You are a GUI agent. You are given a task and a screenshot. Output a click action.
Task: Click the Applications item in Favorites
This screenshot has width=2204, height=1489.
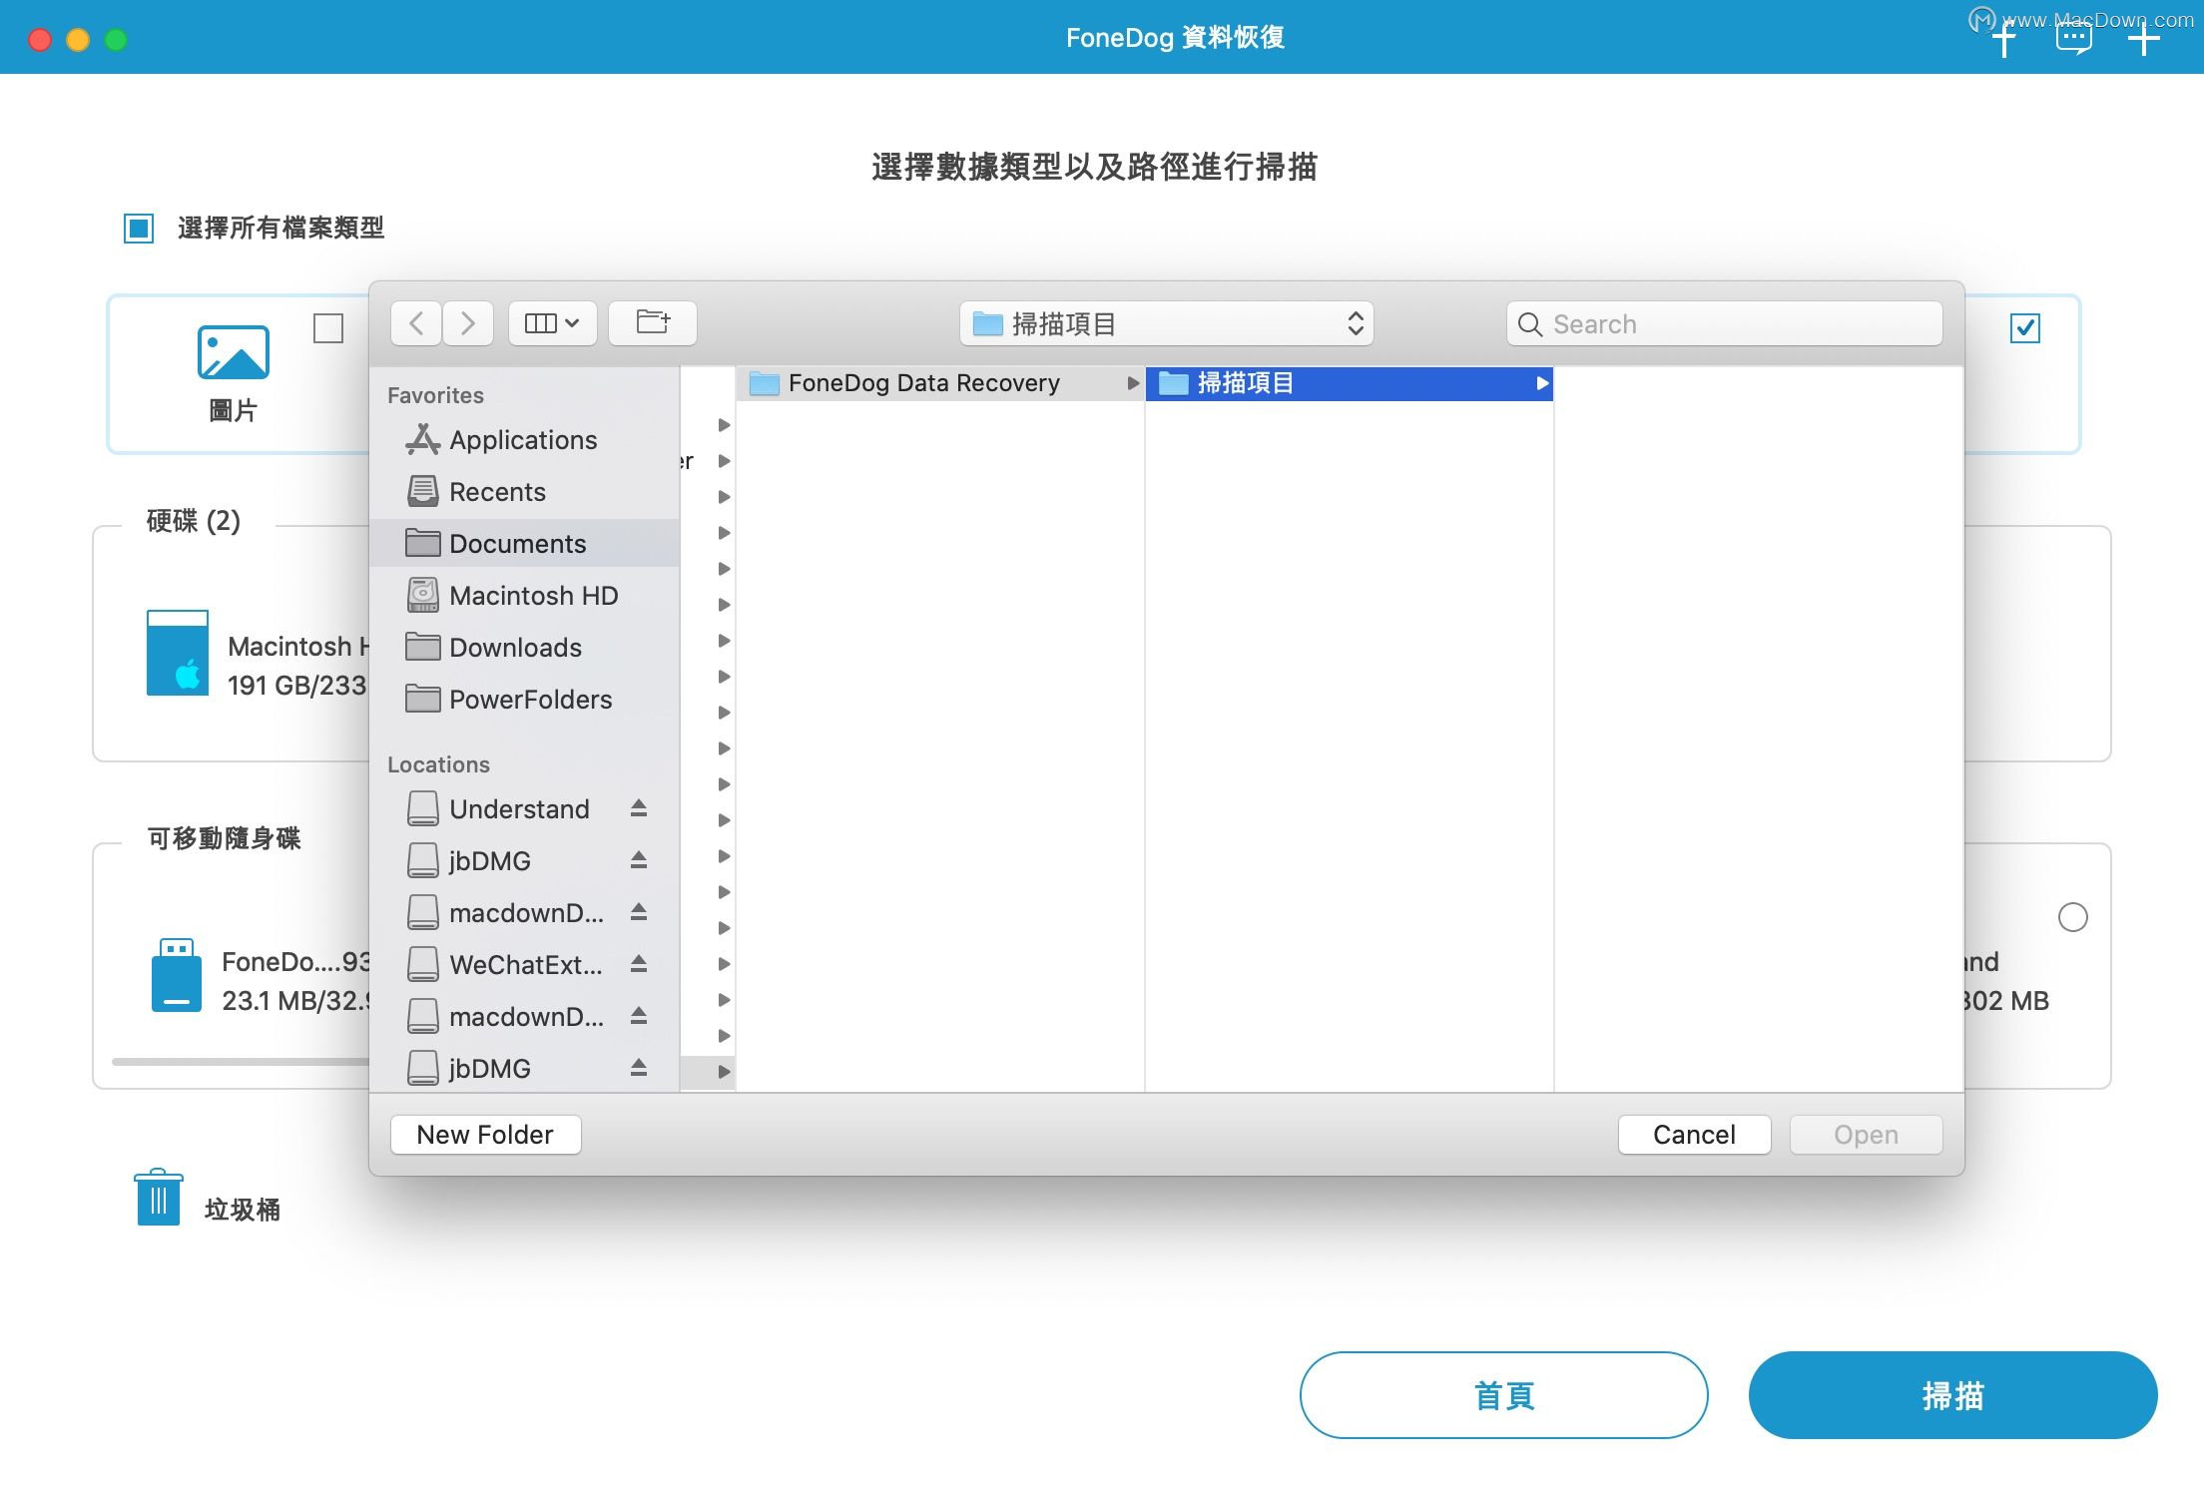[522, 439]
